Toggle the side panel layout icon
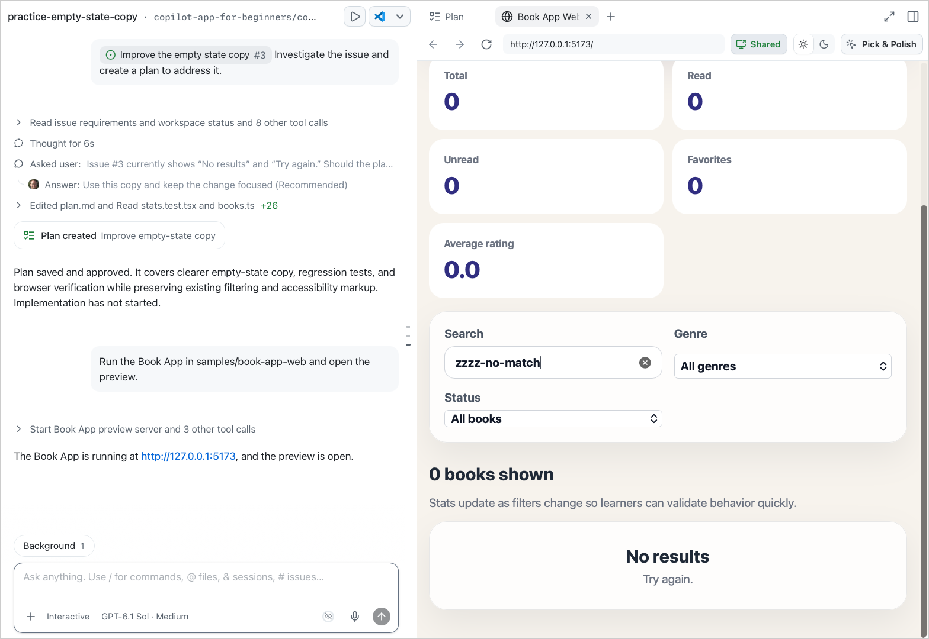Viewport: 929px width, 639px height. point(912,17)
